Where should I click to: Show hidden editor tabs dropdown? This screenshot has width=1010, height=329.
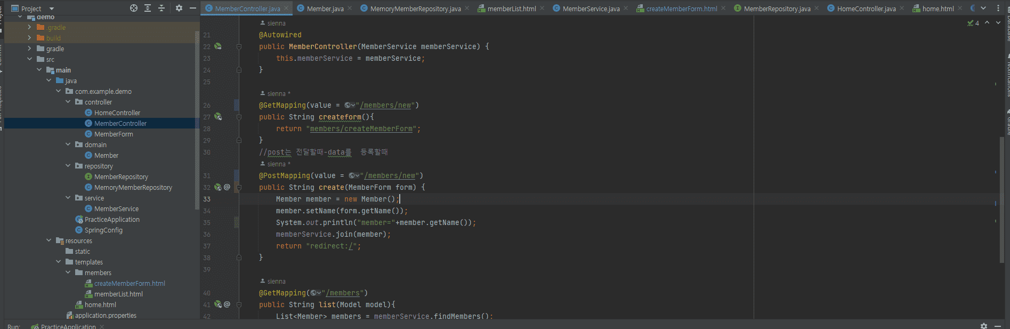coord(983,8)
